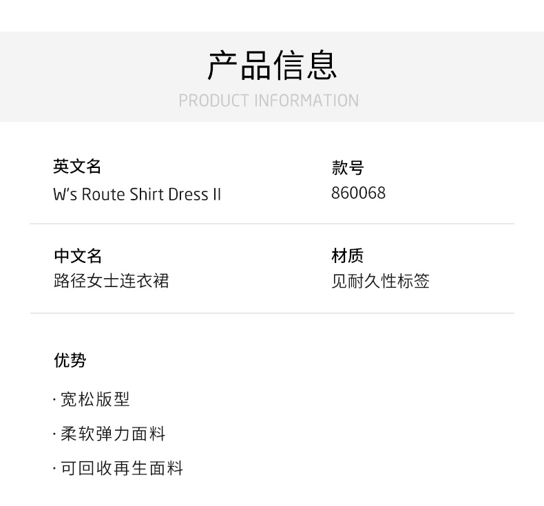Click the PRODUCT INFORMATION subtitle text
The width and height of the screenshot is (544, 506).
269,101
